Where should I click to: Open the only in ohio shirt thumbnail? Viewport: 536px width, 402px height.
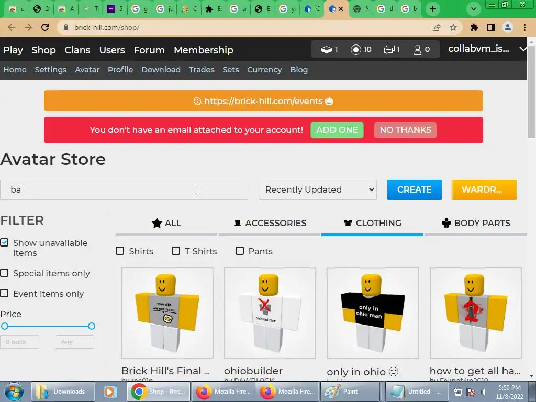(373, 313)
